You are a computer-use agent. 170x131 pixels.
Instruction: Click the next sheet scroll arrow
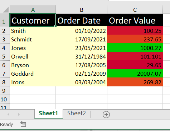pyautogui.click(x=19, y=115)
